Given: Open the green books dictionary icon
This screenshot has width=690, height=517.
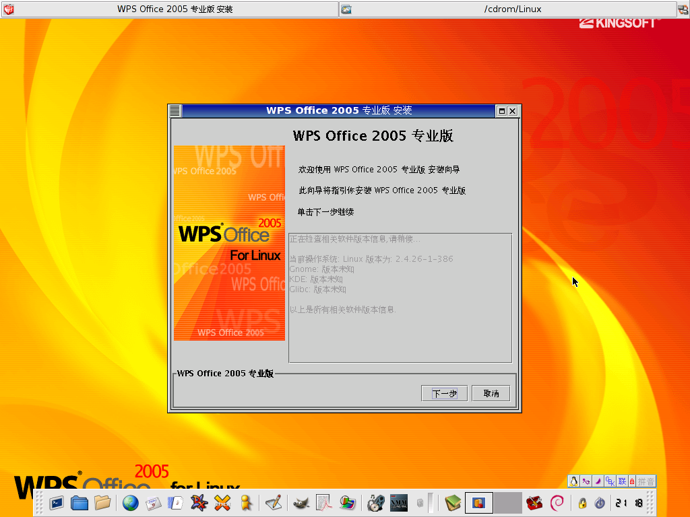Looking at the screenshot, I should (x=452, y=502).
